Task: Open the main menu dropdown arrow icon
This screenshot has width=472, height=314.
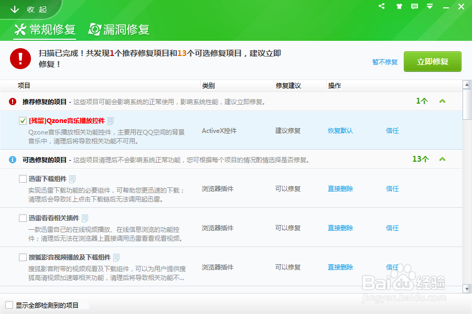Action: tap(430, 6)
